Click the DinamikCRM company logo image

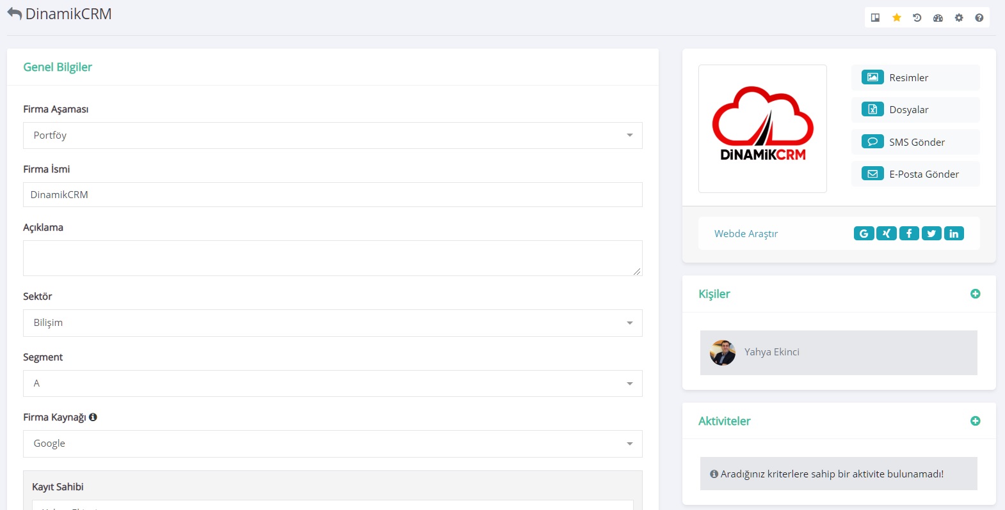tap(762, 128)
